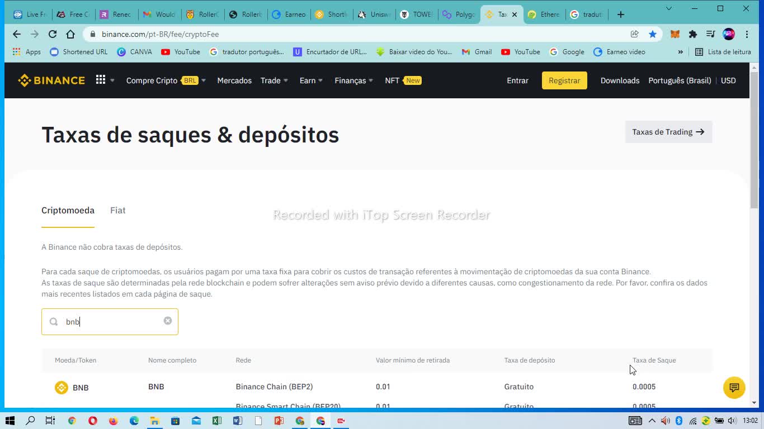Image resolution: width=764 pixels, height=429 pixels.
Task: Open the media control toolbar icon
Action: [711, 34]
